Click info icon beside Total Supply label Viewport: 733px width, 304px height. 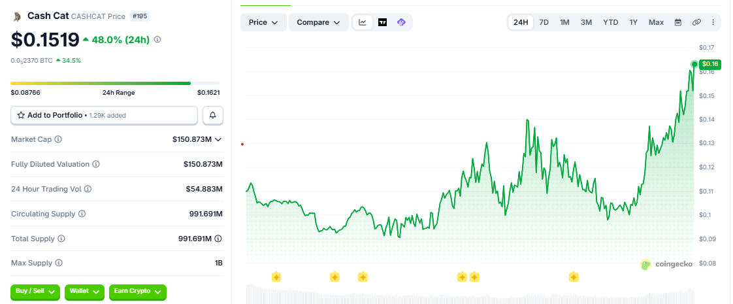tap(61, 239)
